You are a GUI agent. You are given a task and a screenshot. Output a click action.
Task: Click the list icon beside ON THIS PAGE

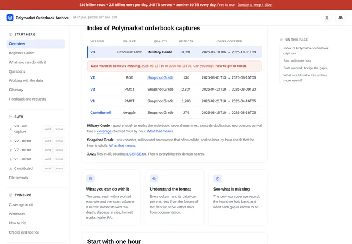pyautogui.click(x=281, y=40)
